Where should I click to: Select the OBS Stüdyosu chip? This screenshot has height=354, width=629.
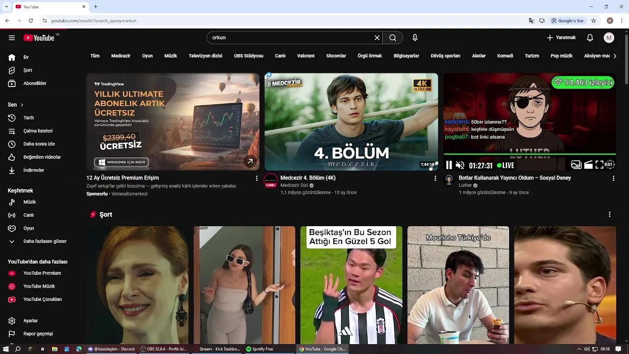[x=249, y=56]
